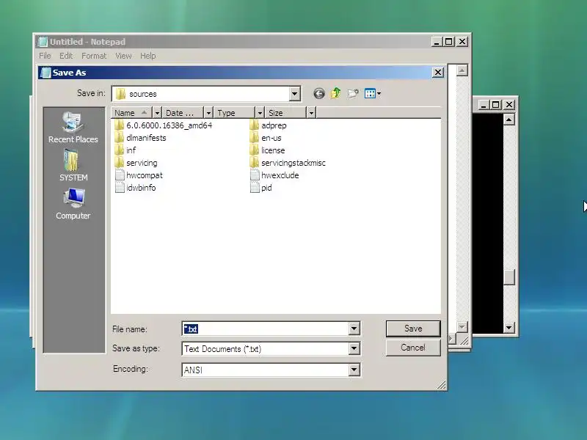Open the Edit menu in Notepad
This screenshot has height=440, width=587.
[66, 56]
